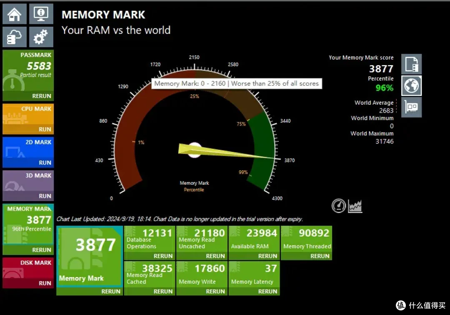Select the hardware card comparison icon
Viewport: 450px width, 315px height.
pyautogui.click(x=412, y=107)
